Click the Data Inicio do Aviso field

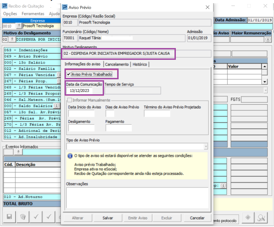pyautogui.click(x=81, y=113)
